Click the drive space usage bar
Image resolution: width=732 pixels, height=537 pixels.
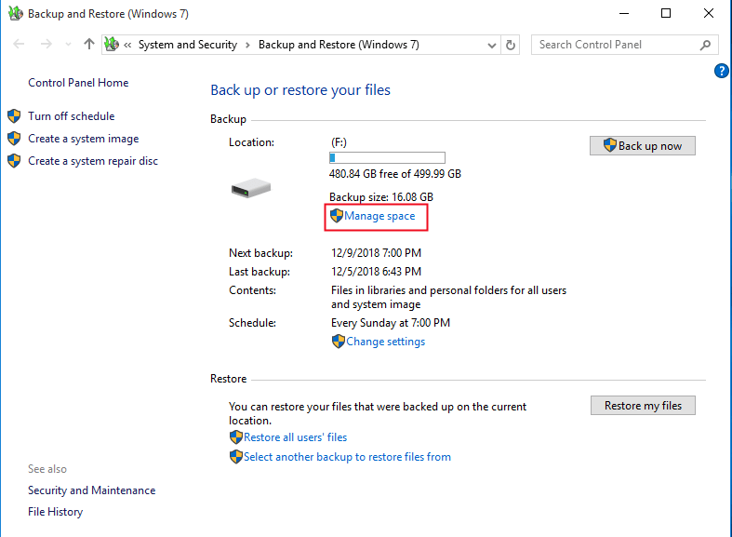387,158
